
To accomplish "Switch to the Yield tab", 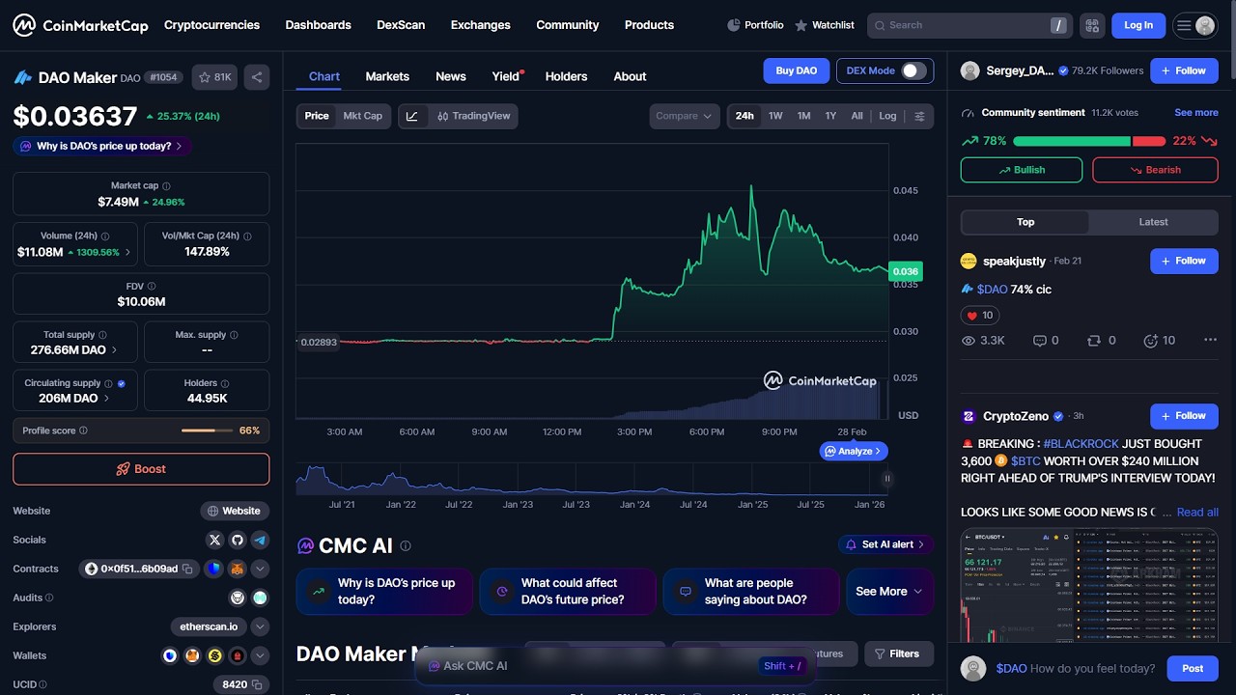I will pyautogui.click(x=506, y=76).
